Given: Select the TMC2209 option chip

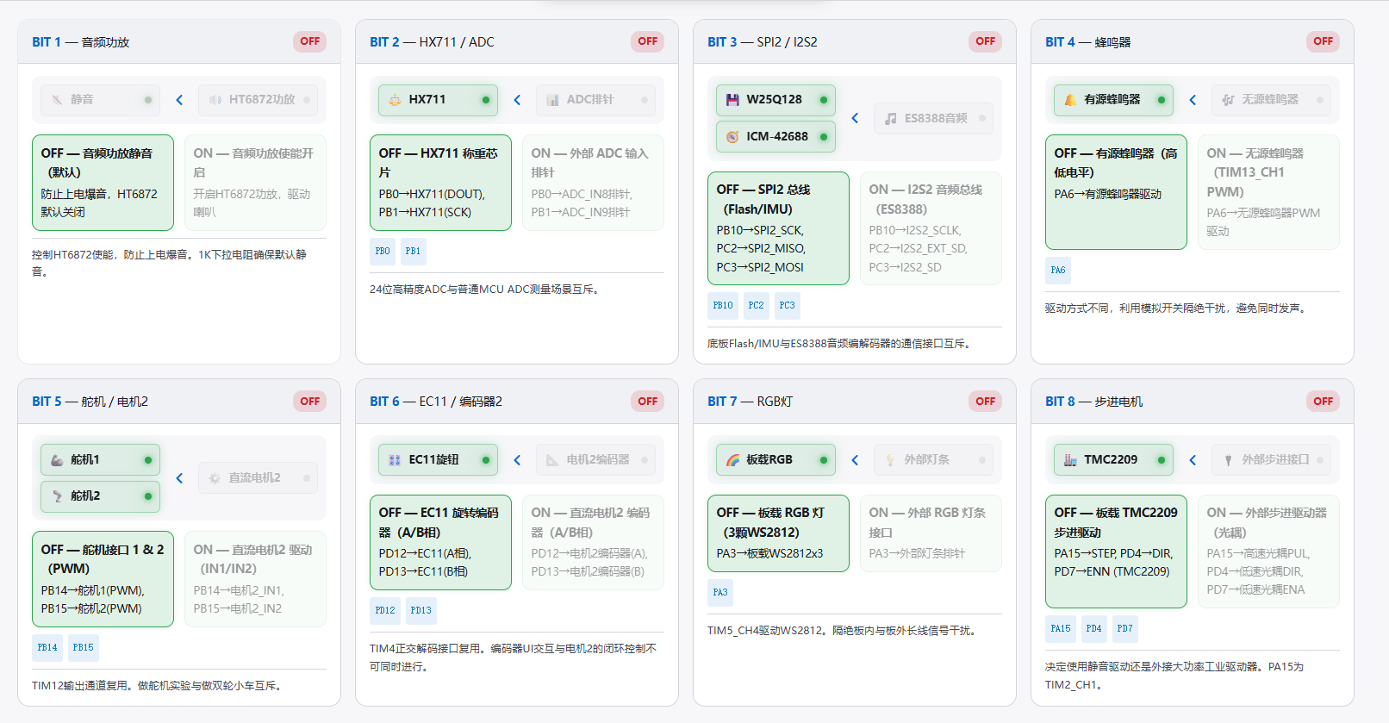Looking at the screenshot, I should pyautogui.click(x=1113, y=460).
